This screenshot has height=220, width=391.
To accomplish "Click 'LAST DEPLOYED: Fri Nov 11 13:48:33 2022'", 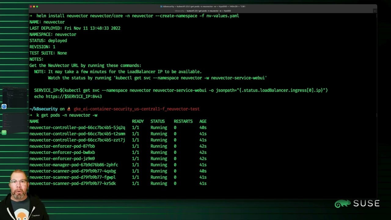I will click(75, 28).
